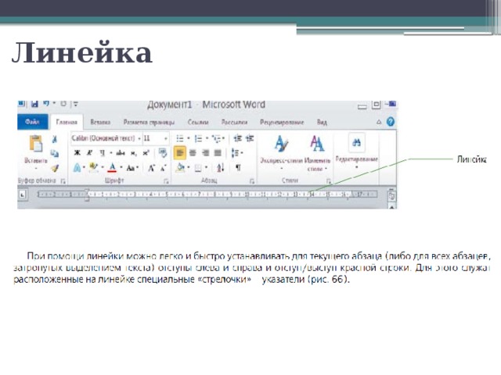
Task: Apply strikethrough formatting (abc)
Action: coord(121,153)
